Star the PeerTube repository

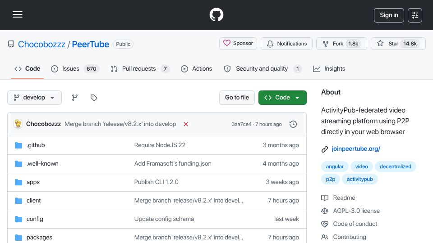398,44
